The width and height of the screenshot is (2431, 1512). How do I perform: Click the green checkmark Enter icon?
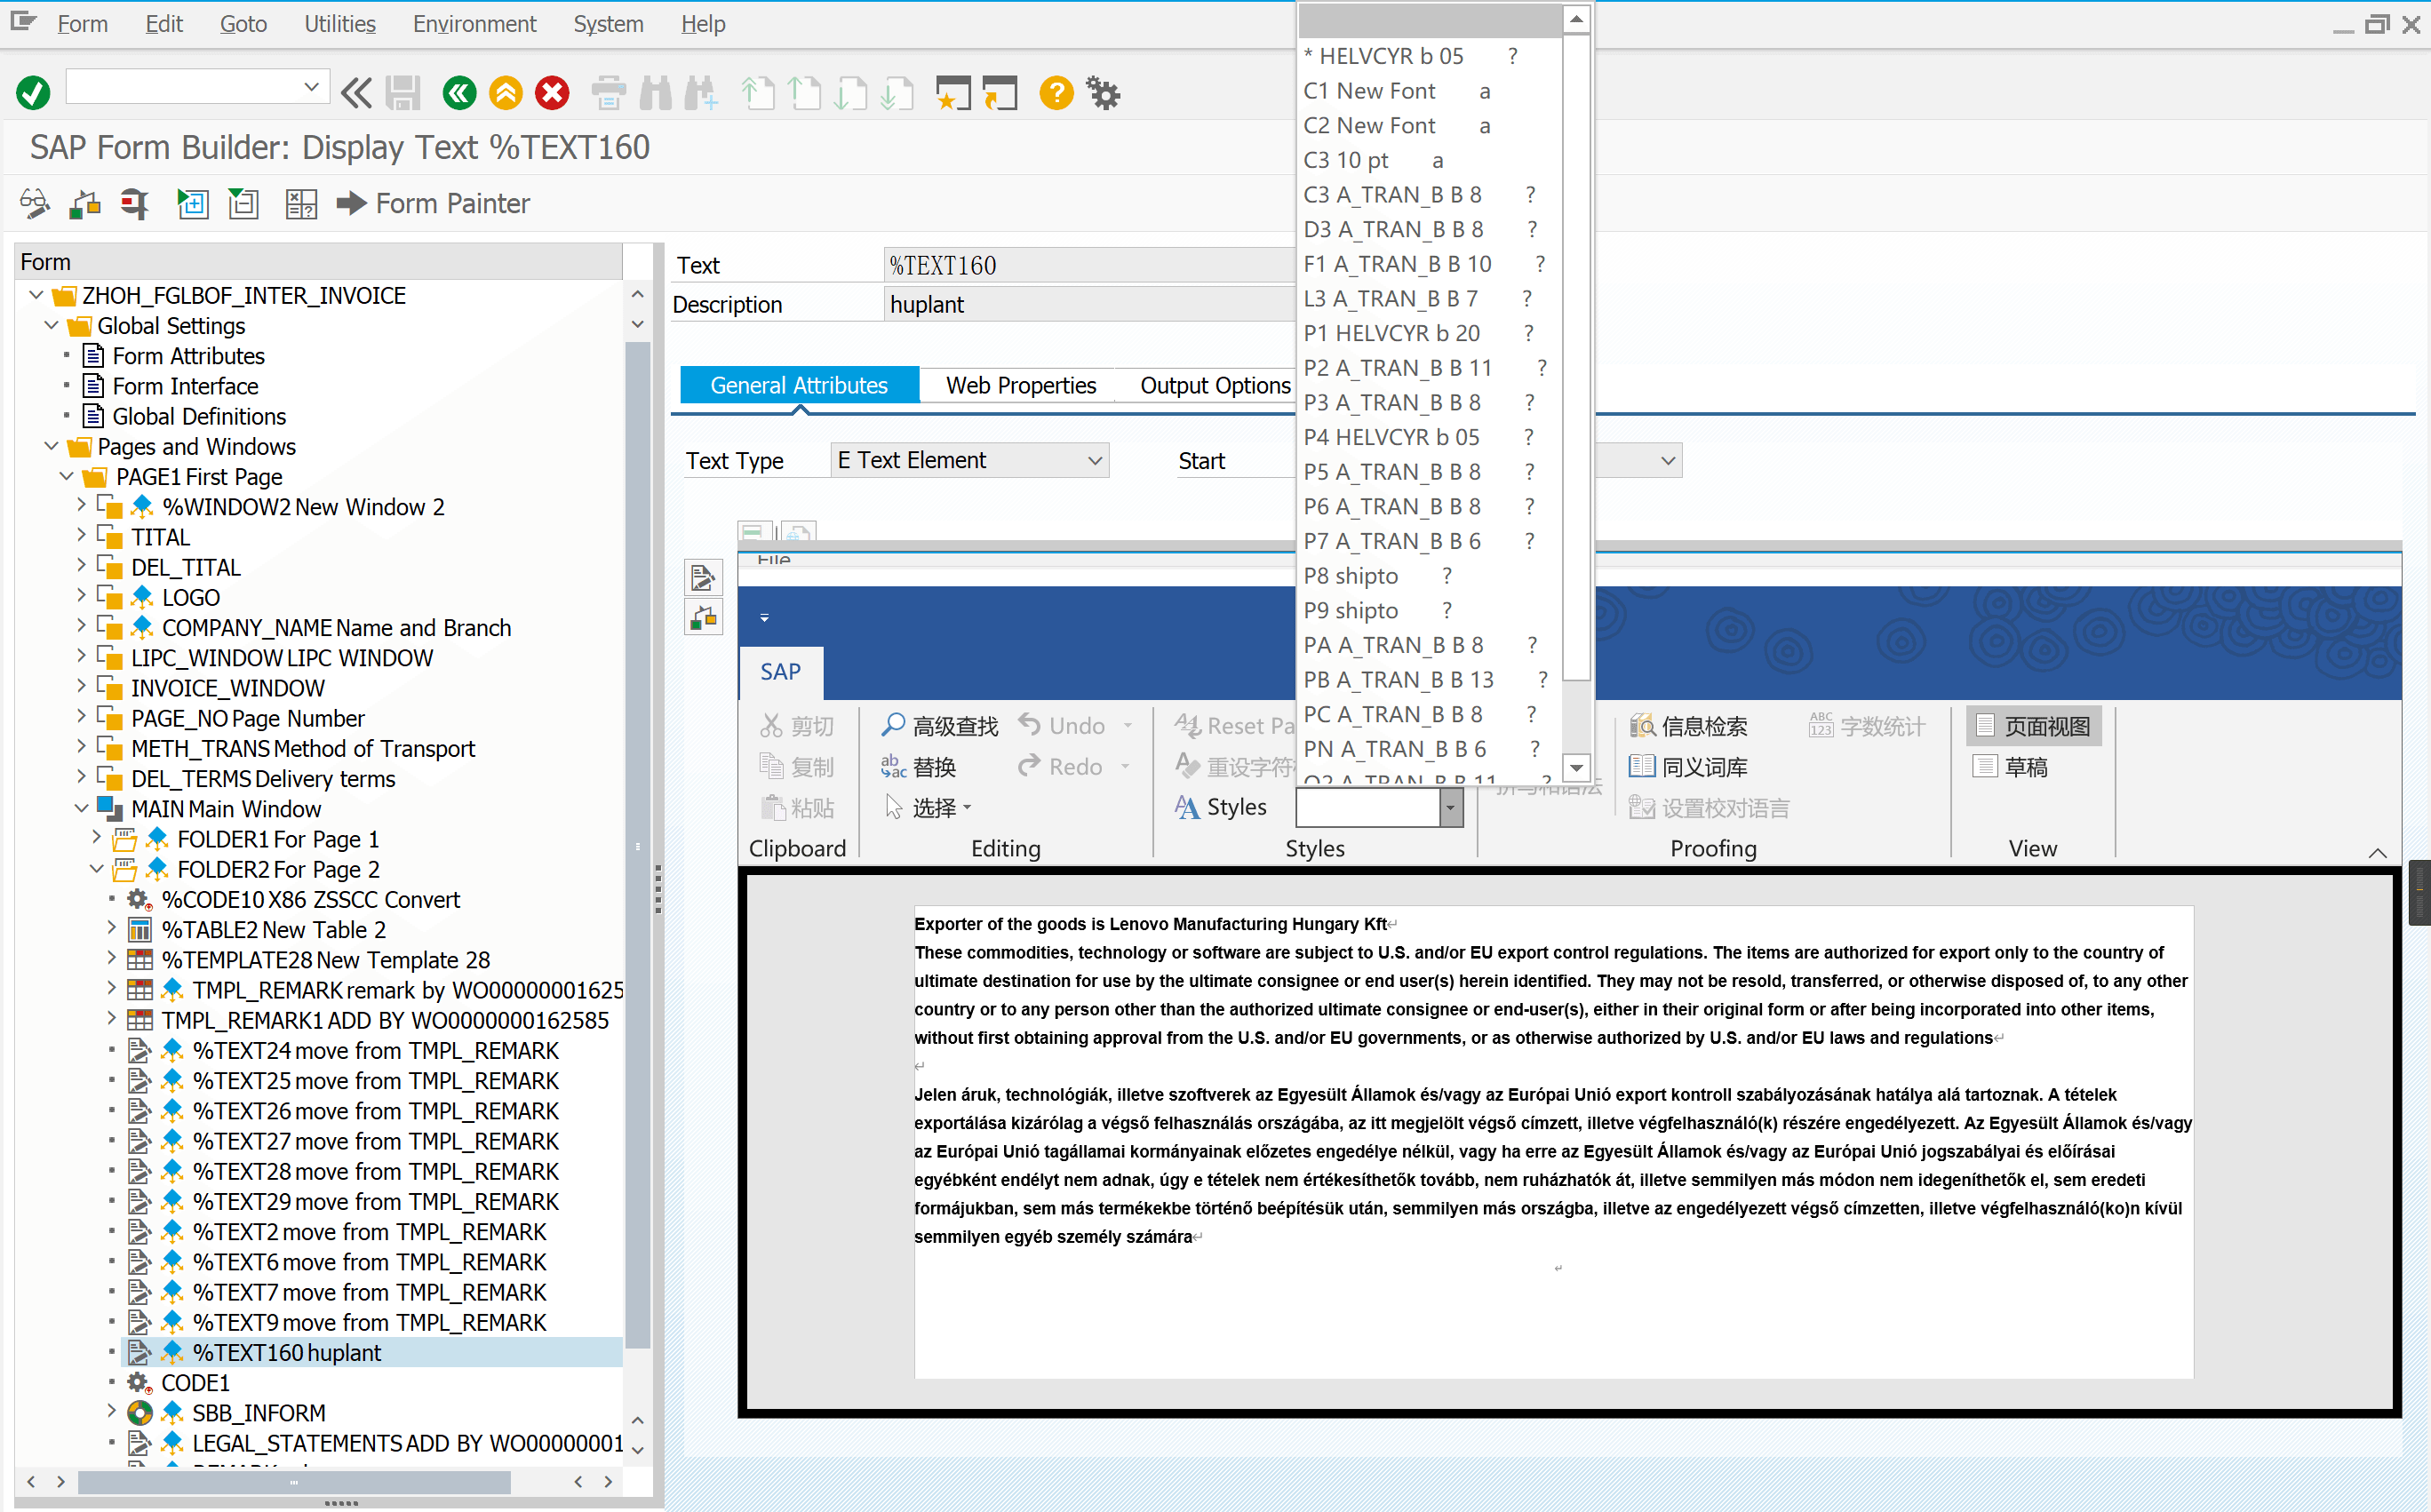(33, 93)
